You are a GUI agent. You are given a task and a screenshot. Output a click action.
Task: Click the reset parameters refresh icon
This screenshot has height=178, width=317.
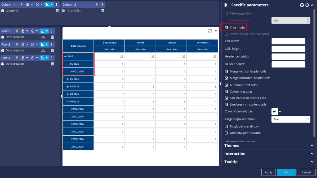[307, 5]
